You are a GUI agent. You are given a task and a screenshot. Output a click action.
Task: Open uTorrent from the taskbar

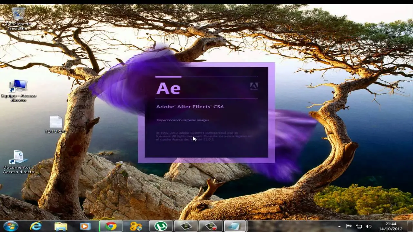(161, 227)
